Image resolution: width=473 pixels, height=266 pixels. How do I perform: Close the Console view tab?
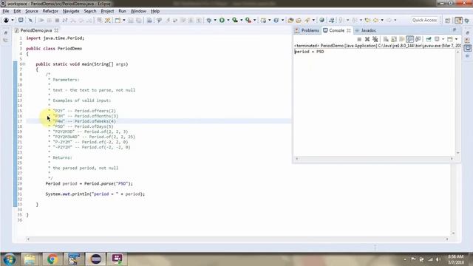point(349,30)
